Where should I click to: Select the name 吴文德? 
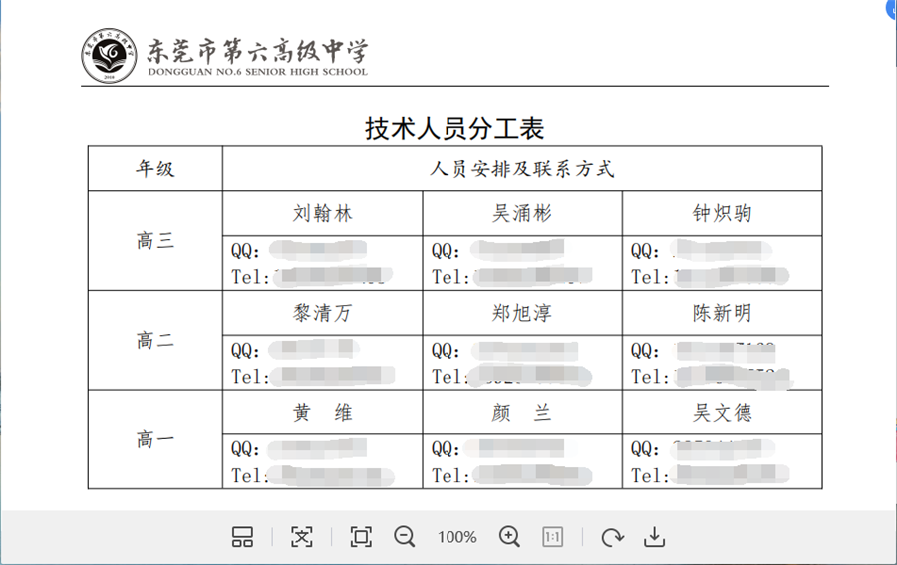[722, 412]
